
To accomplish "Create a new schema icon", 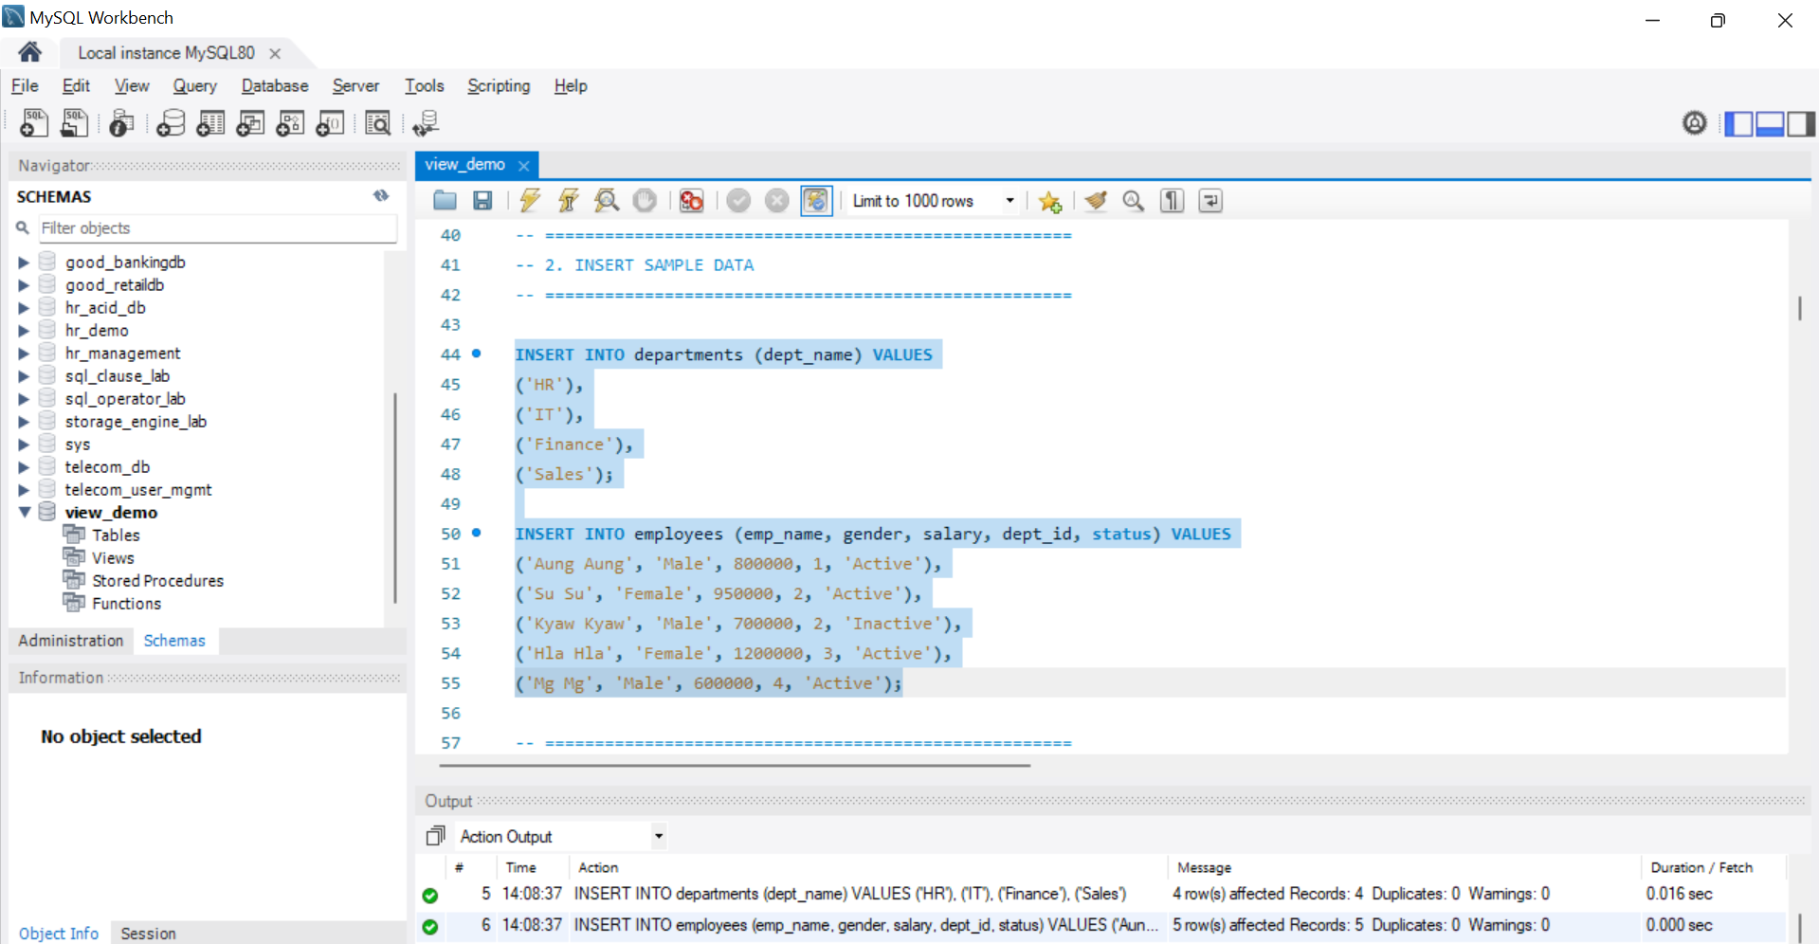I will [x=171, y=122].
